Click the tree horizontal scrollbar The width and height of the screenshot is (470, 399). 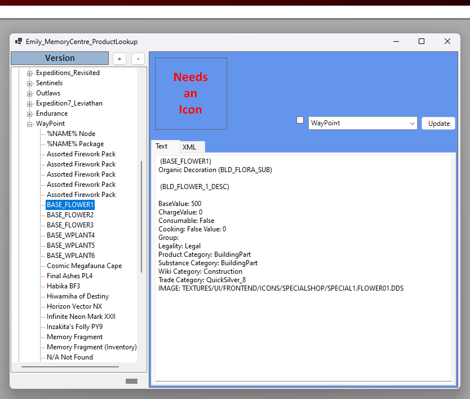point(70,367)
